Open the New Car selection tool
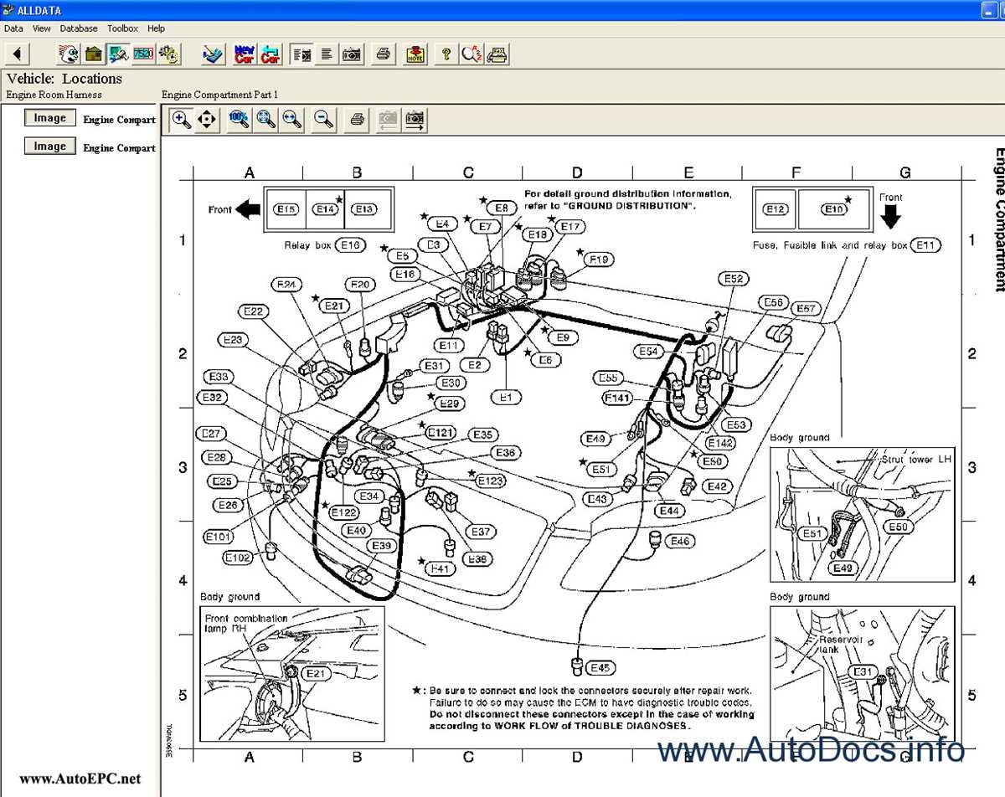 (x=245, y=54)
